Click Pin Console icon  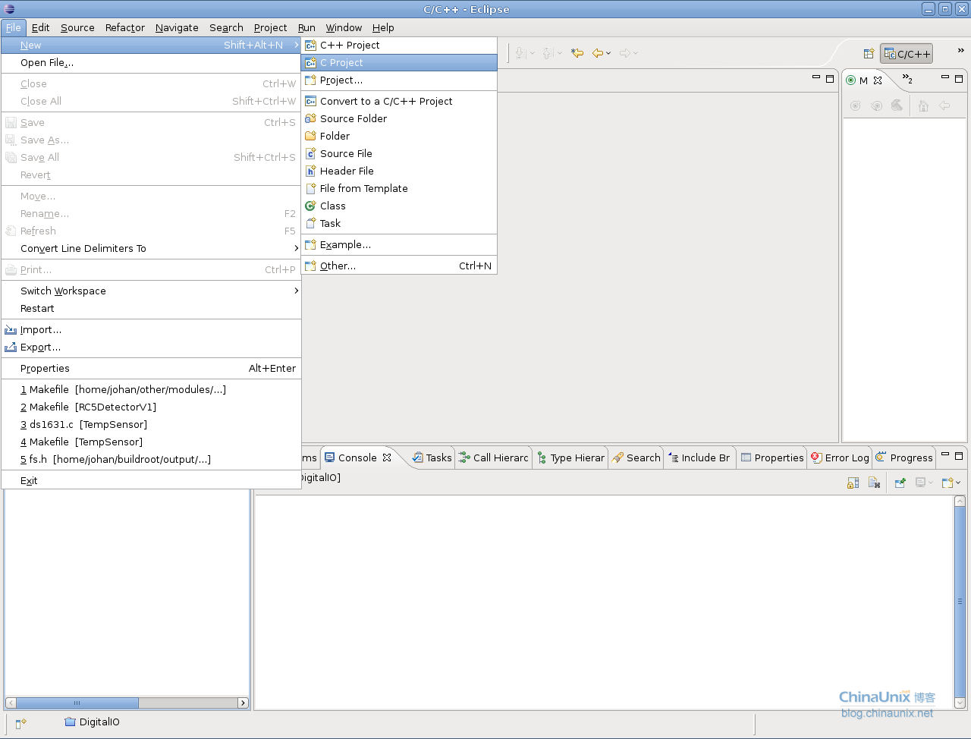pyautogui.click(x=900, y=483)
